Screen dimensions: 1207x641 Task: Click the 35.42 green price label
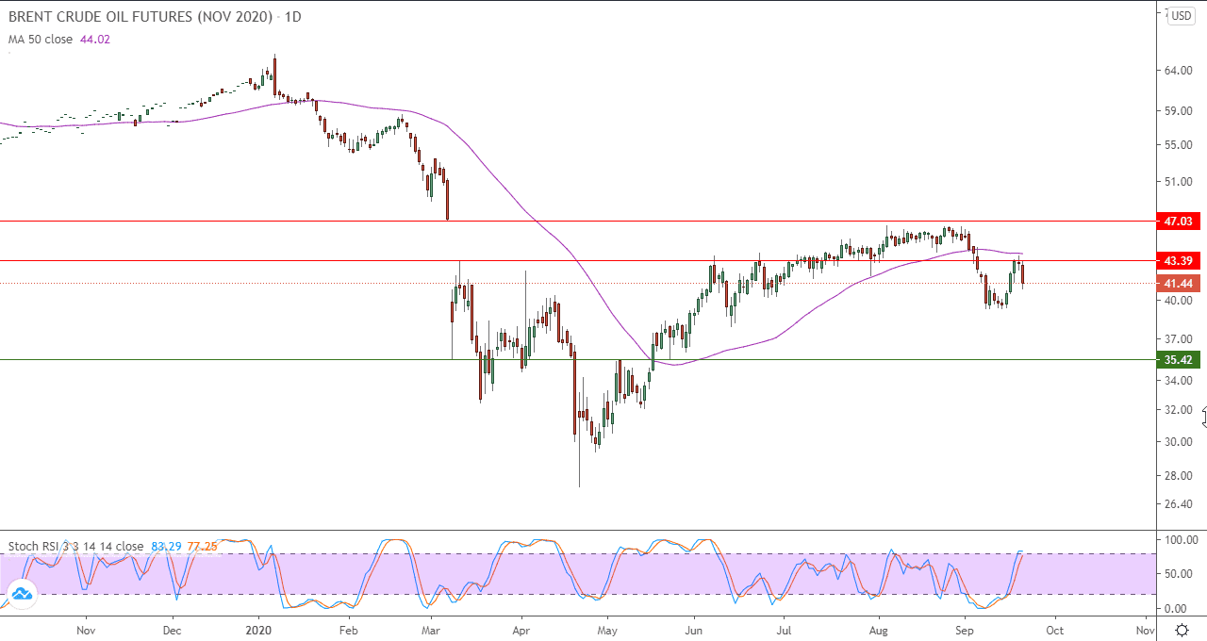click(1180, 359)
